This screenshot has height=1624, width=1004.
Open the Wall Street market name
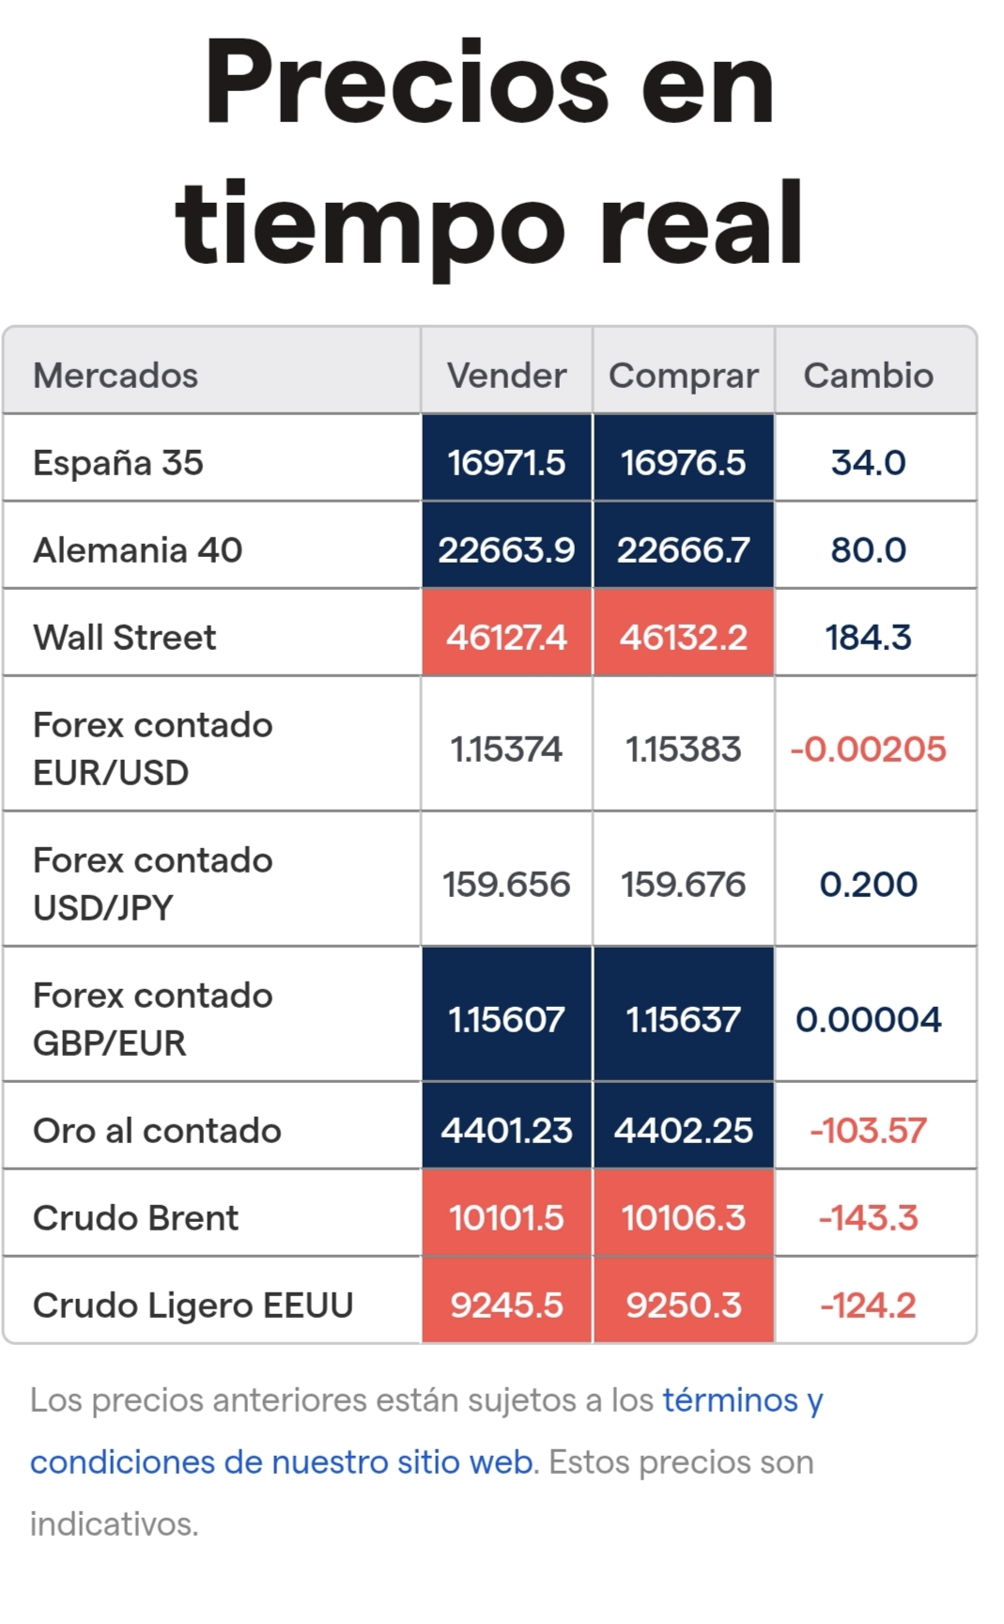[x=125, y=637]
